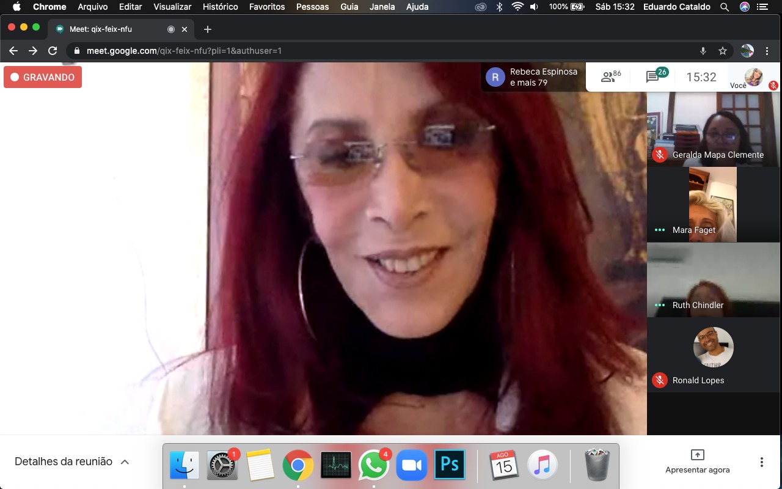Image resolution: width=782 pixels, height=489 pixels.
Task: Click the battery 100% indicator
Action: tap(566, 7)
